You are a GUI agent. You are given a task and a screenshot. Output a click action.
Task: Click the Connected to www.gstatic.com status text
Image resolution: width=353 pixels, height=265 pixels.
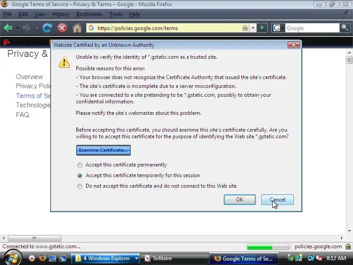click(x=41, y=246)
